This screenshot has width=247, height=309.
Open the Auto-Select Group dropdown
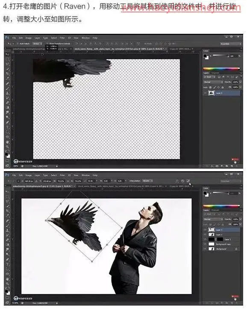pyautogui.click(x=37, y=44)
